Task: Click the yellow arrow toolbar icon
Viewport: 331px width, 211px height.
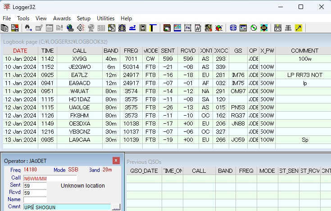Action: pyautogui.click(x=298, y=28)
